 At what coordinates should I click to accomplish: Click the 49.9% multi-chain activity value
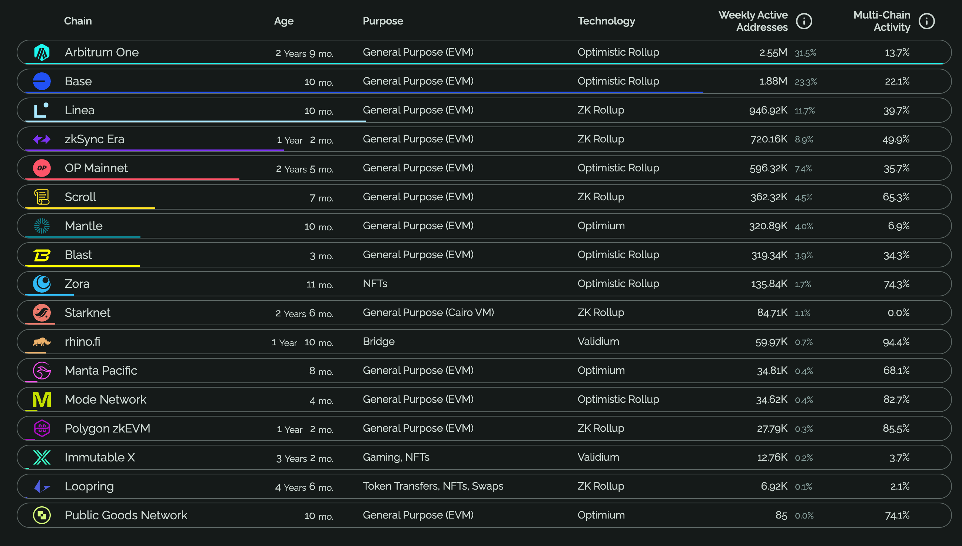pyautogui.click(x=896, y=139)
